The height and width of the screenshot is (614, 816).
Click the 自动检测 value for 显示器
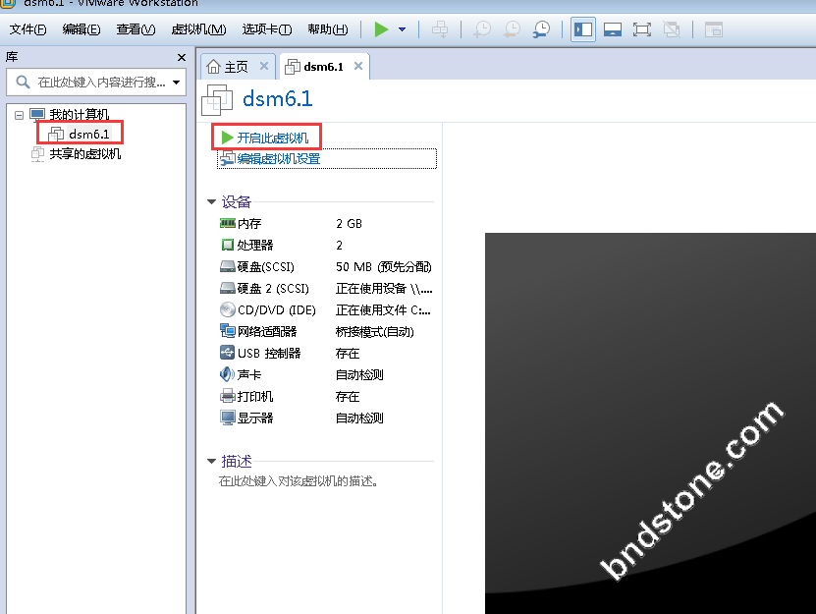pyautogui.click(x=359, y=419)
